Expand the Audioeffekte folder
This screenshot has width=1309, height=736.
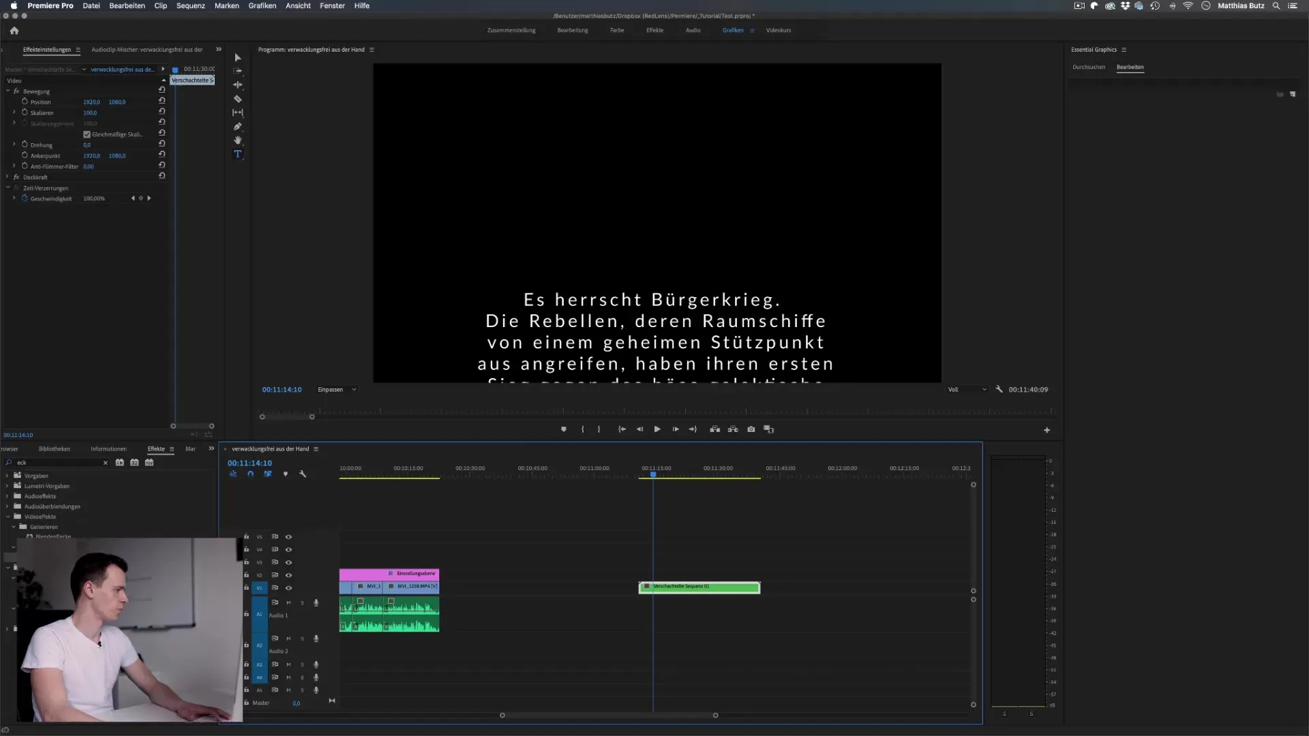[7, 496]
